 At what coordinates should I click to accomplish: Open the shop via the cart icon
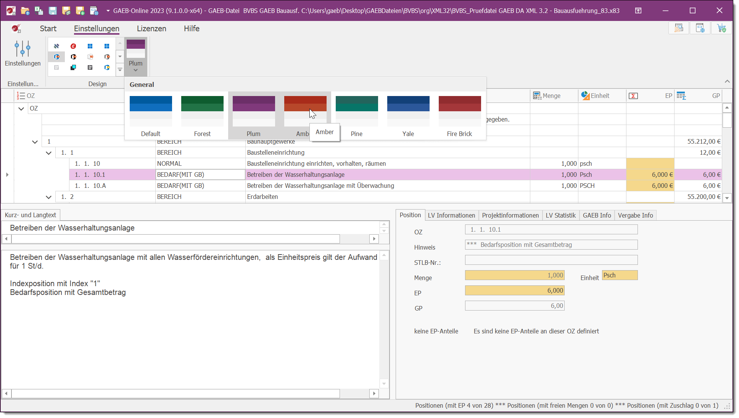(x=721, y=28)
